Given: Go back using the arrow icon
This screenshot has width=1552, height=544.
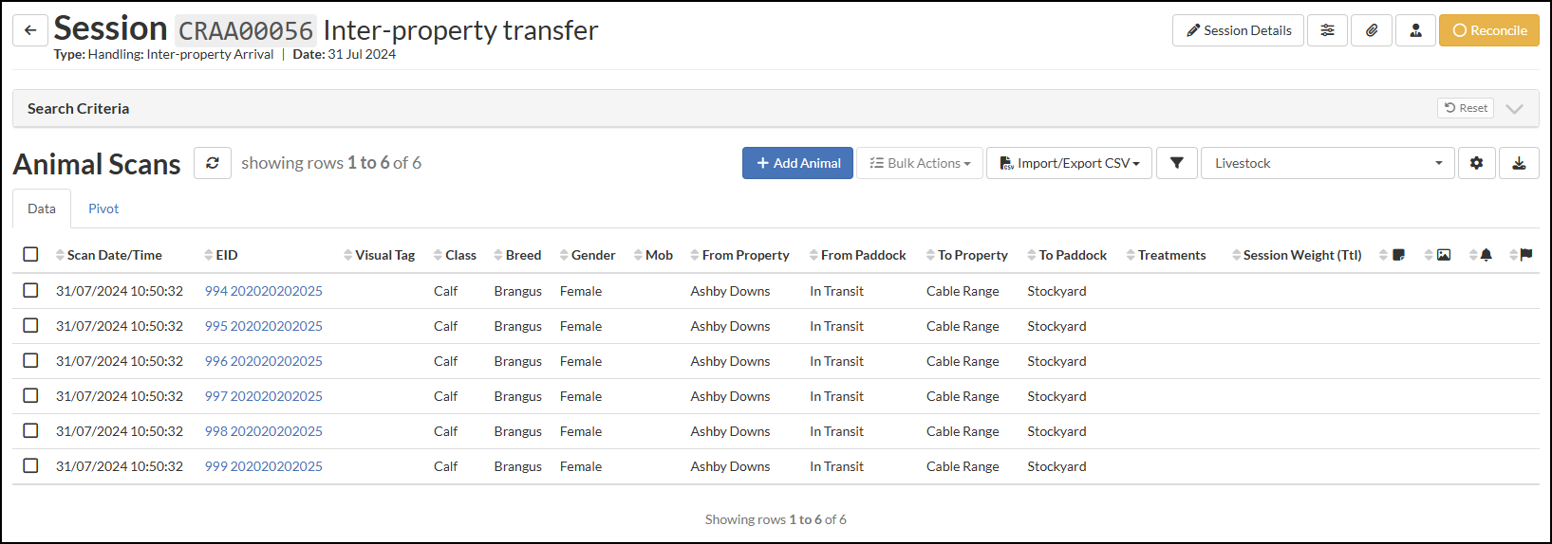Looking at the screenshot, I should click(30, 30).
